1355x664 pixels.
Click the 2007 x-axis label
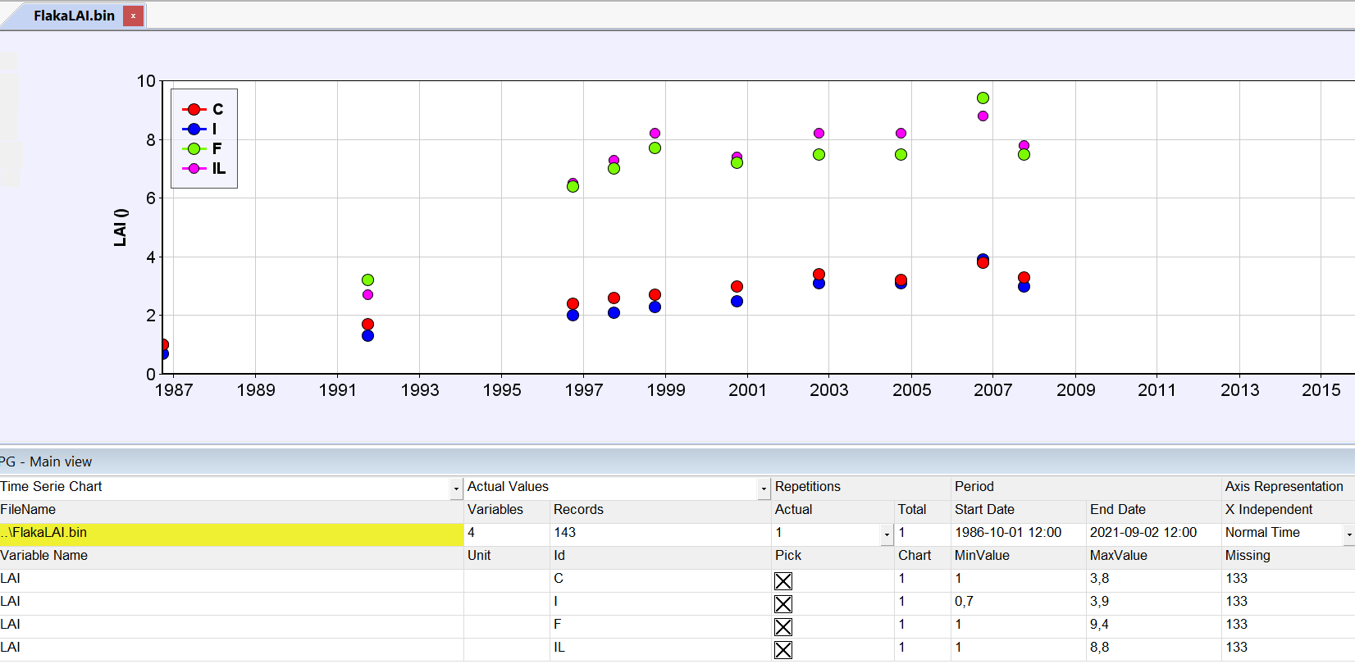(x=993, y=390)
